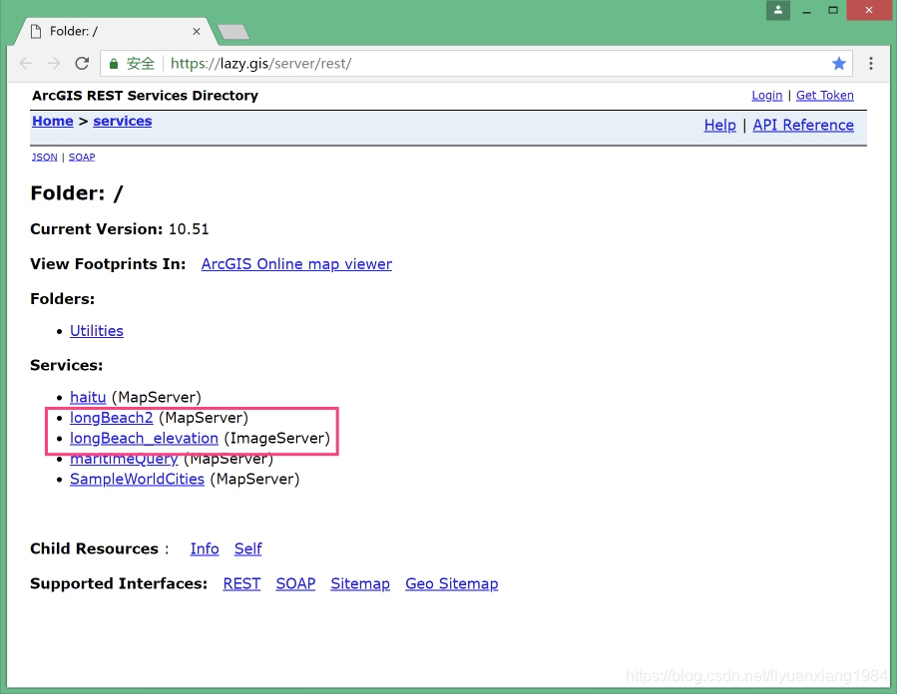
Task: Click the browser forward arrow
Action: coord(54,63)
